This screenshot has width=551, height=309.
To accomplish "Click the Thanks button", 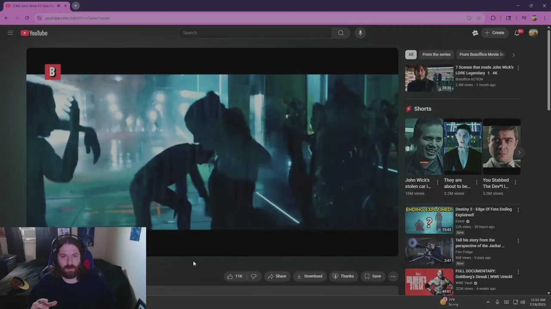I will (x=344, y=276).
